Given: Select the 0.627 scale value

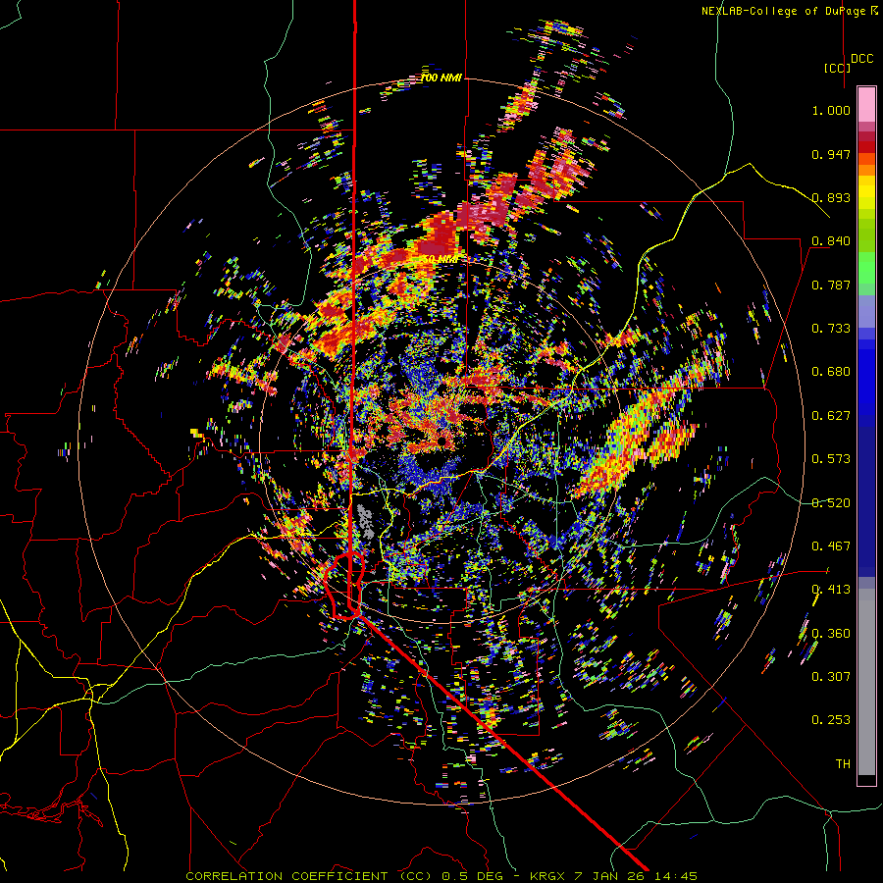Looking at the screenshot, I should pyautogui.click(x=831, y=416).
